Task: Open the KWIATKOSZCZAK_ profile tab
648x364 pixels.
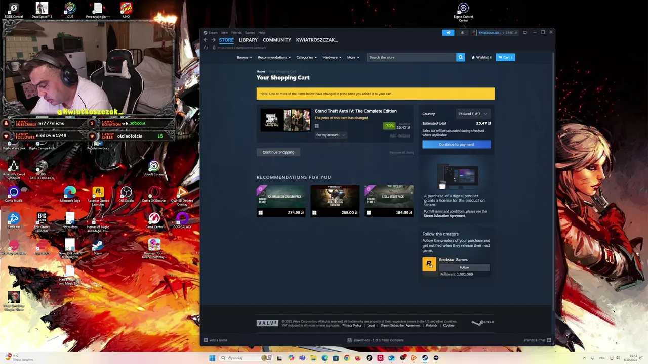Action: pos(317,40)
